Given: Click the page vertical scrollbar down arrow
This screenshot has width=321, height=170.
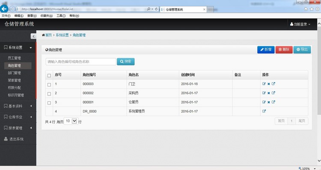Looking at the screenshot, I should click(x=319, y=161).
